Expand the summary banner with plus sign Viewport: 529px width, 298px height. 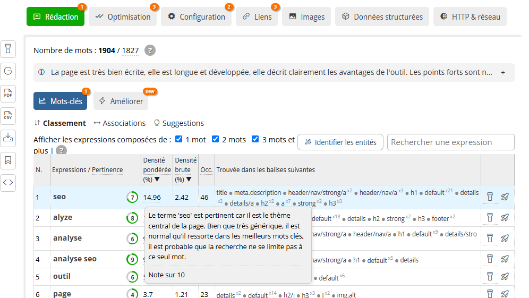[x=503, y=73]
